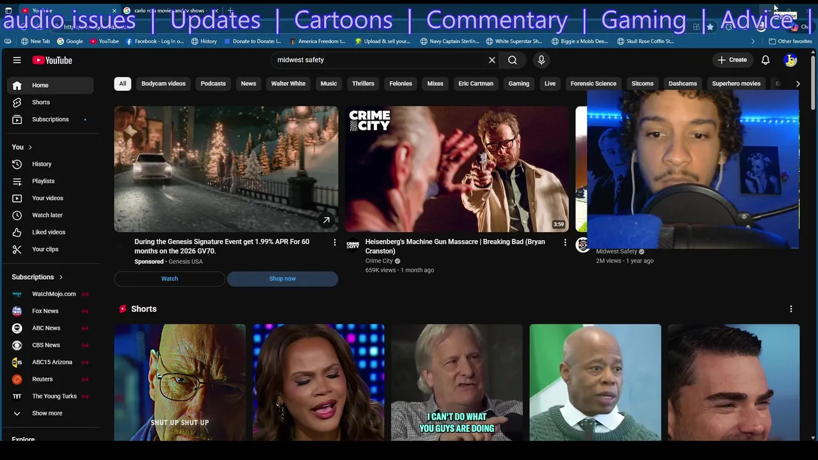
Task: Clear the search box with the X icon
Action: click(x=492, y=60)
